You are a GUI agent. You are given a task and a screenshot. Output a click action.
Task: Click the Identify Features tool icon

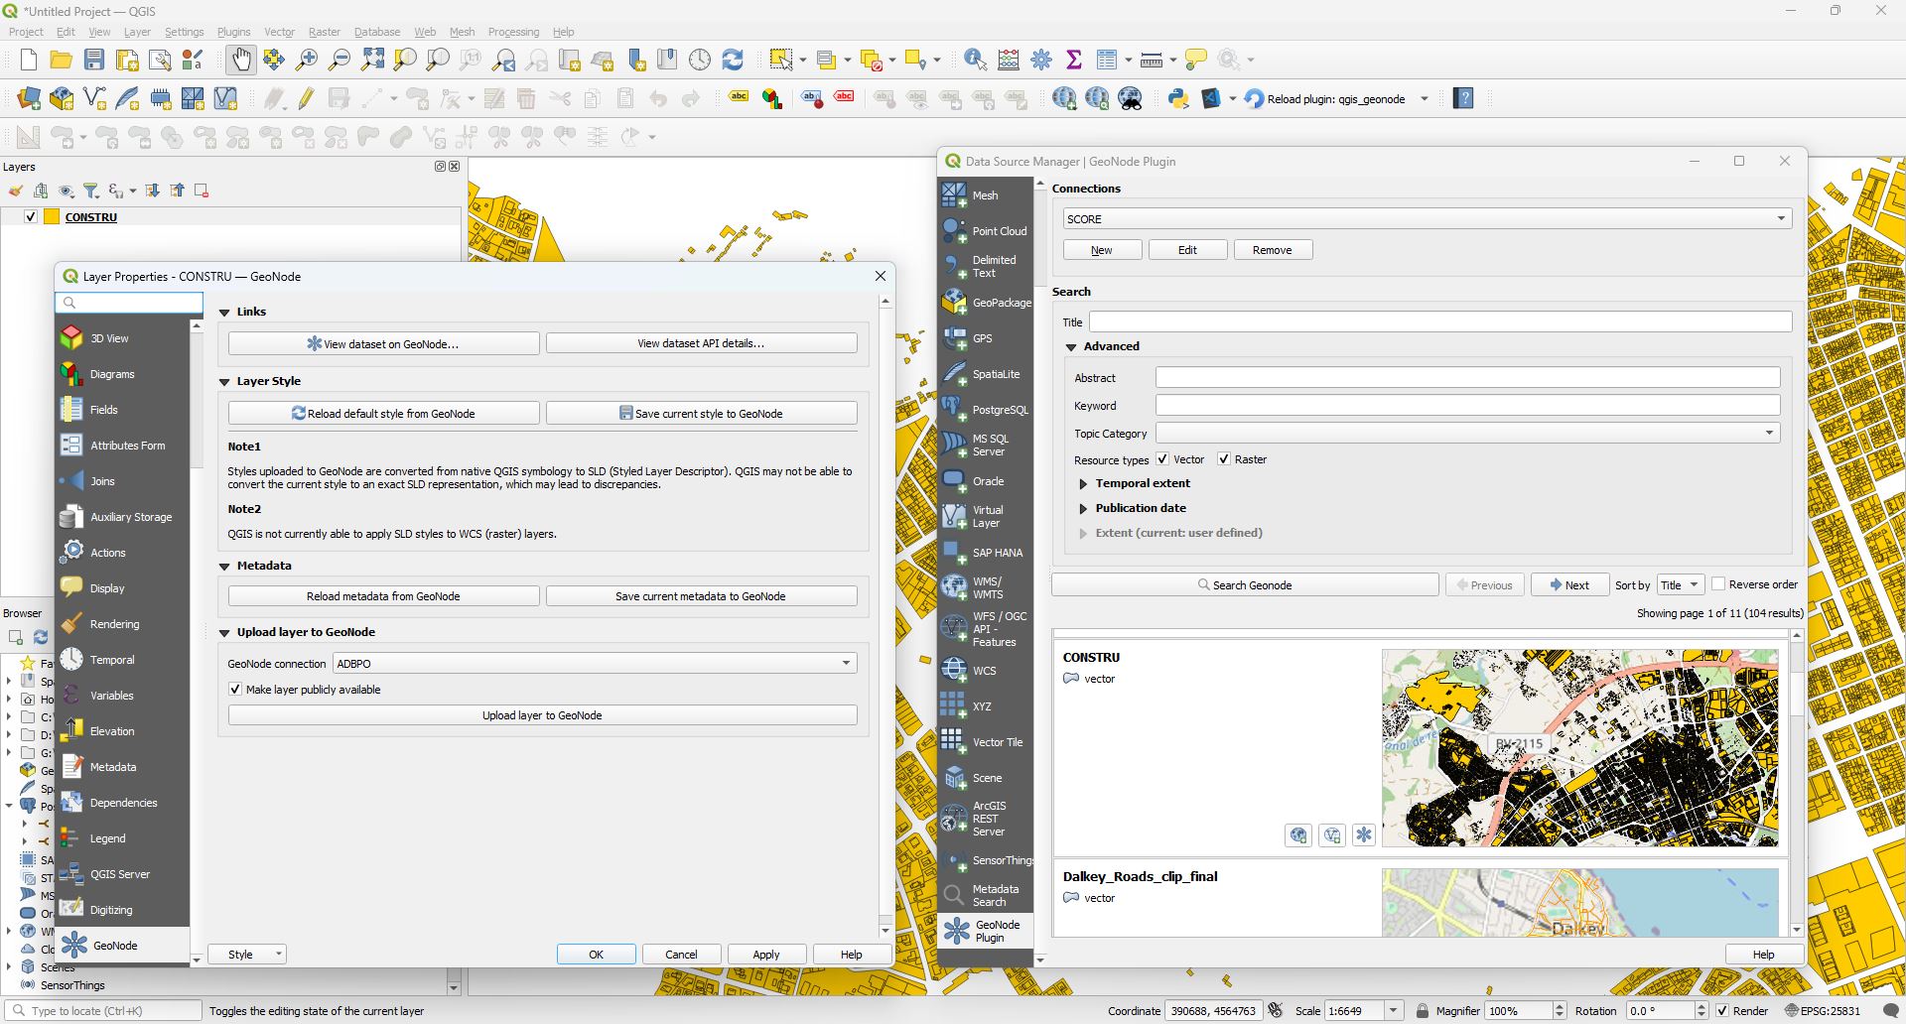click(975, 60)
